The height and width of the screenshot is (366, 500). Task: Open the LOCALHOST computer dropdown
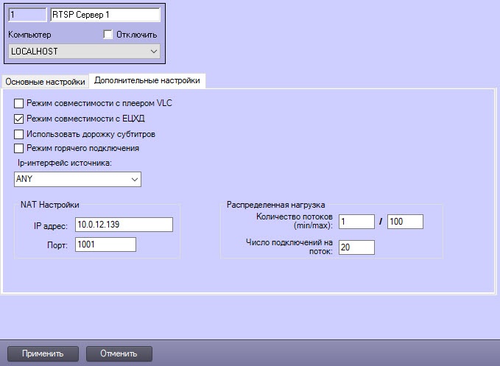tap(84, 52)
